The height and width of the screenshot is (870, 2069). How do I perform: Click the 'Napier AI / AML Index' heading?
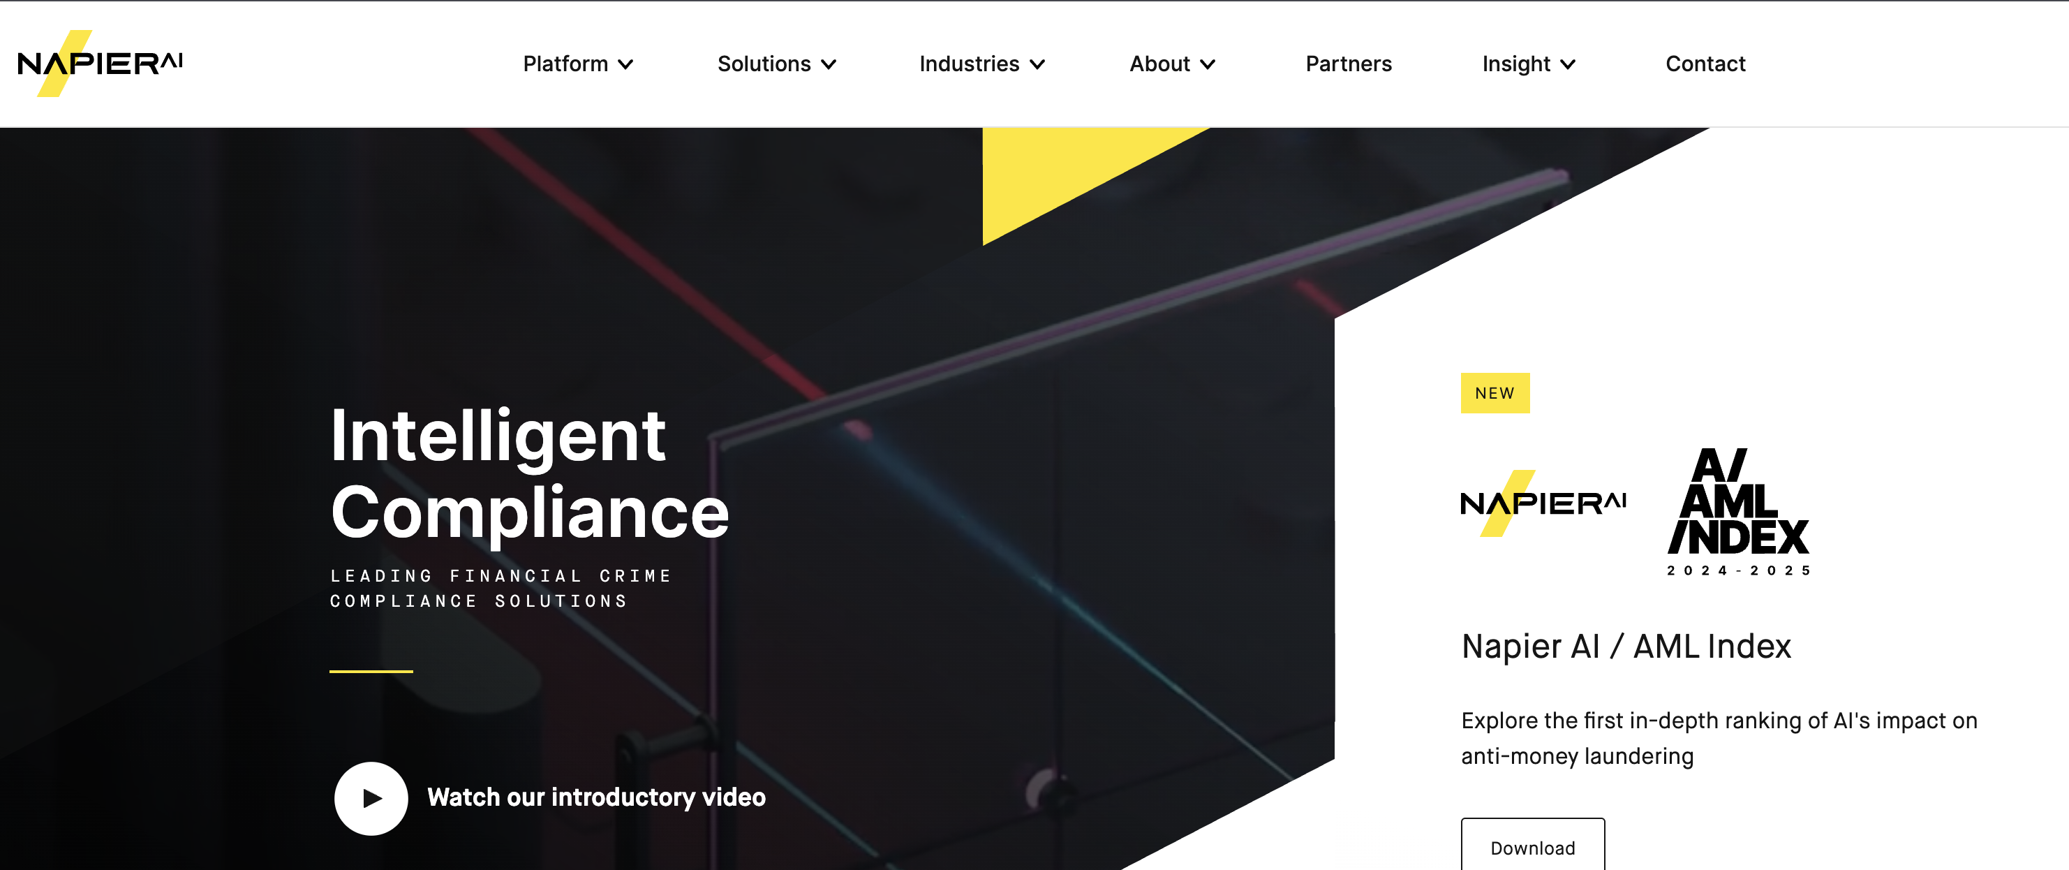[1626, 646]
